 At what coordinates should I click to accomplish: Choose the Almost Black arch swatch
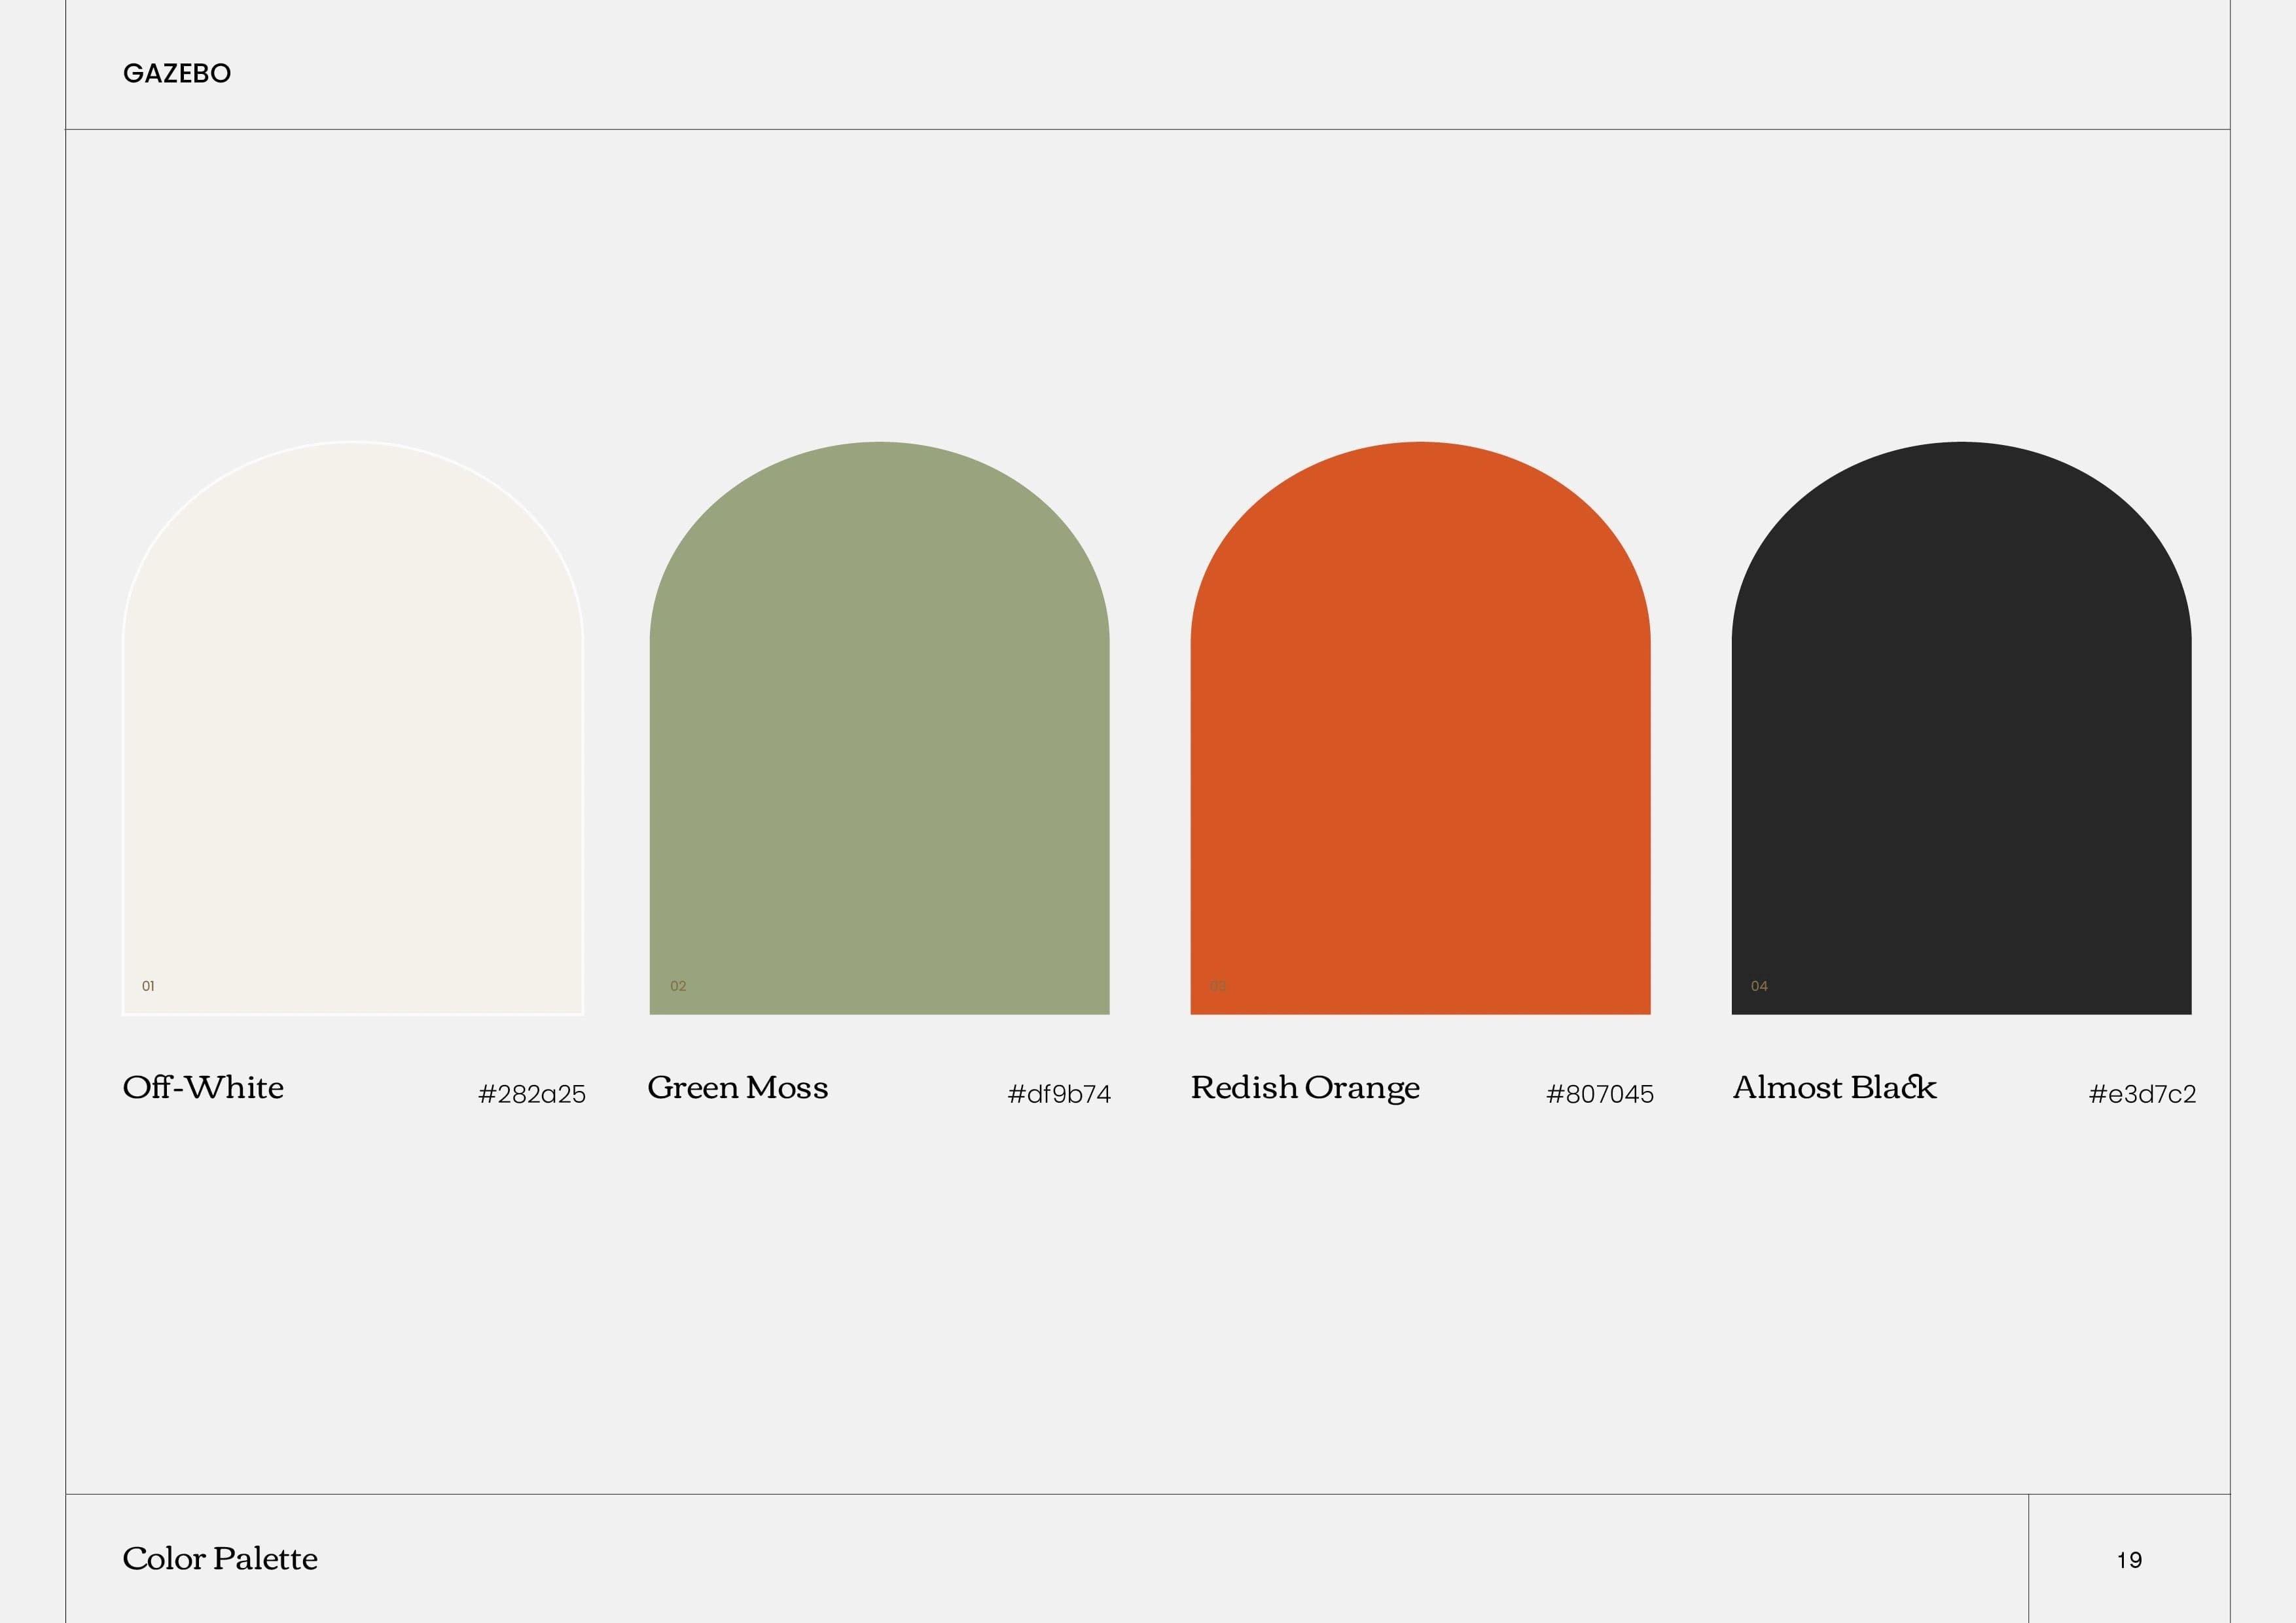[1961, 730]
